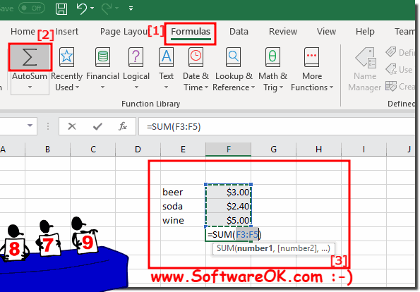This screenshot has width=420, height=292.
Task: Switch to the Data tab
Action: tap(239, 32)
